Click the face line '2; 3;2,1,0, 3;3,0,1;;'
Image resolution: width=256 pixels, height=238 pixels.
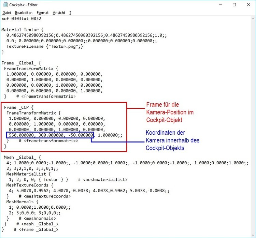[32, 168]
